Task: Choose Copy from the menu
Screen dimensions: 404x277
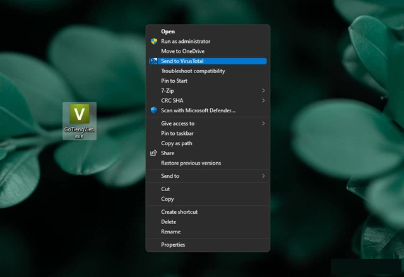Action: coord(208,199)
